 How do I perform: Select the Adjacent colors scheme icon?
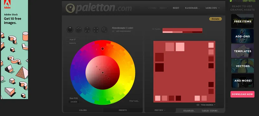pyautogui.click(x=79, y=30)
